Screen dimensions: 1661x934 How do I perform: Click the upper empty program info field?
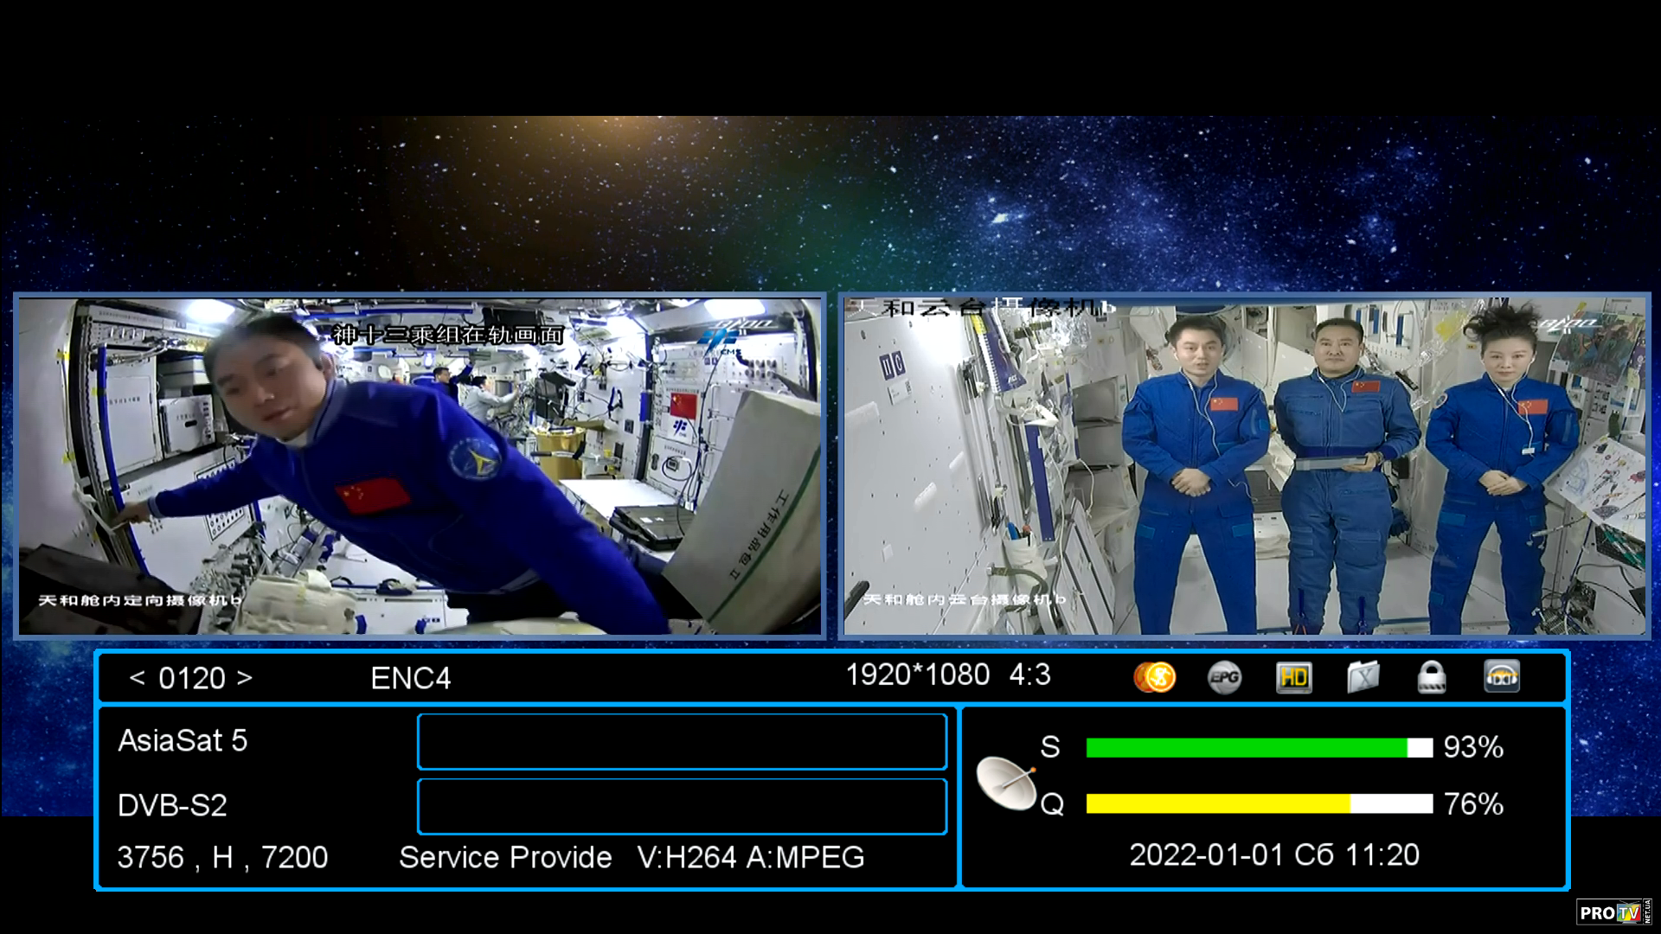[682, 741]
